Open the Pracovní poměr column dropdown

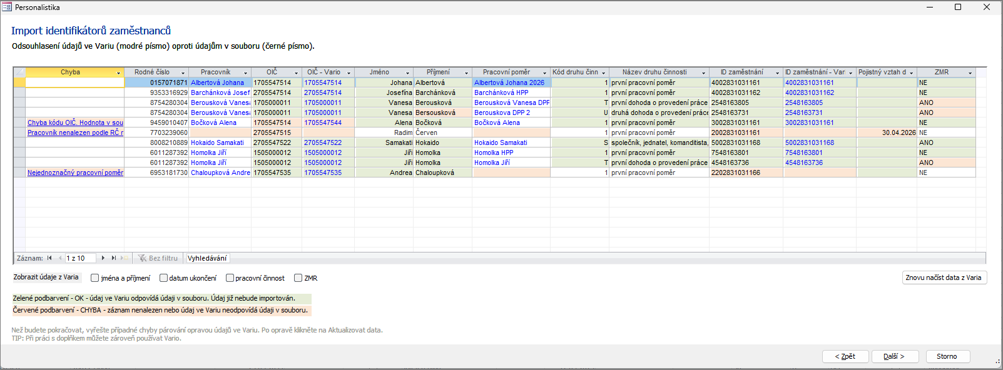(x=544, y=73)
